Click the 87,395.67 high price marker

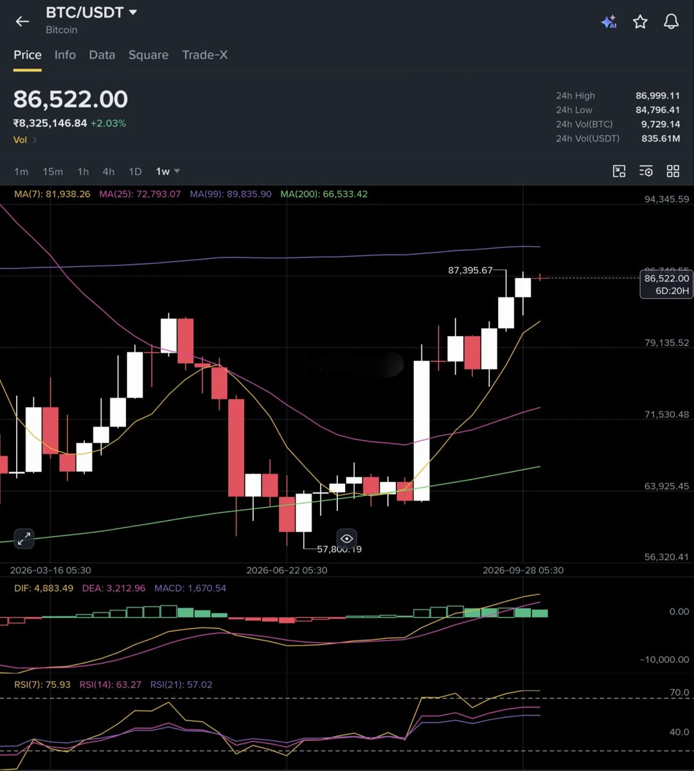point(470,270)
